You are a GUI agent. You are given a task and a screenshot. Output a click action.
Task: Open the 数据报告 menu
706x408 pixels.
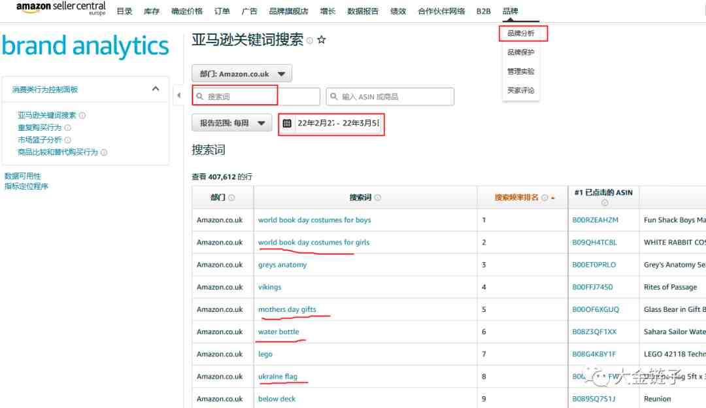[363, 11]
